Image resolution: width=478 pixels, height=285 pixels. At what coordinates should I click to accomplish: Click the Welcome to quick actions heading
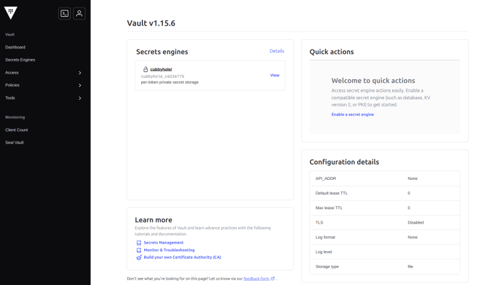point(373,81)
